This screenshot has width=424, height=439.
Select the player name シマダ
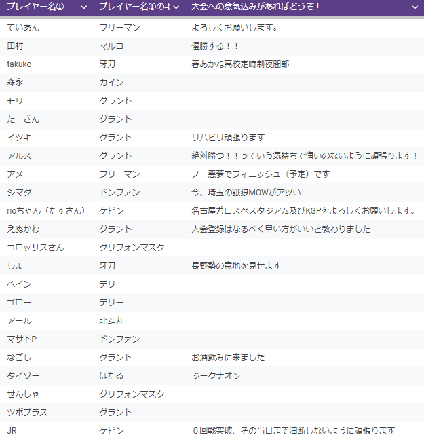click(19, 192)
